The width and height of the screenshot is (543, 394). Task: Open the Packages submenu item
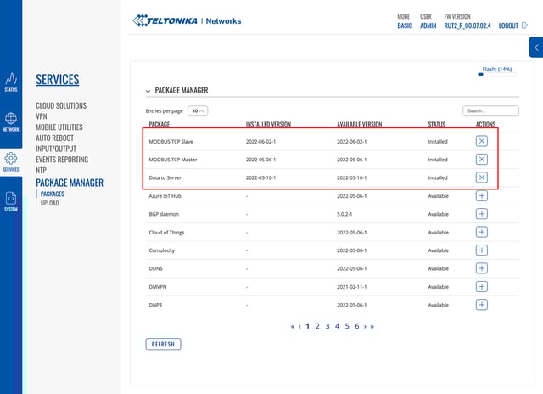pyautogui.click(x=53, y=194)
